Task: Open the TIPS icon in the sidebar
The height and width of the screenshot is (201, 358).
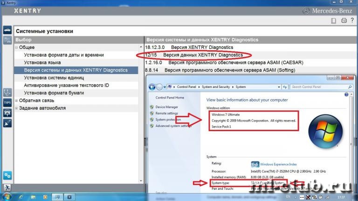Action: (x=7, y=102)
